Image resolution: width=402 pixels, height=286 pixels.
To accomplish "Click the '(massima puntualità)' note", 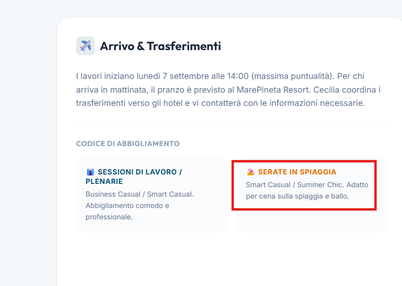I will point(293,76).
